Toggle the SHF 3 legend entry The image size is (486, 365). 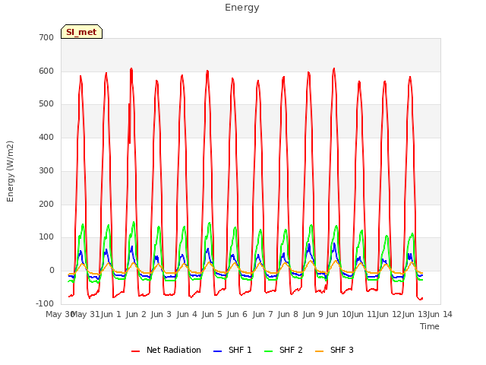pyautogui.click(x=334, y=350)
